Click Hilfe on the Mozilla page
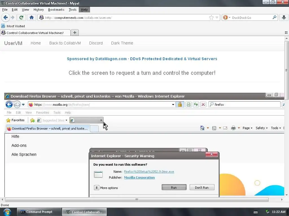This screenshot has height=216, width=289. (15, 136)
